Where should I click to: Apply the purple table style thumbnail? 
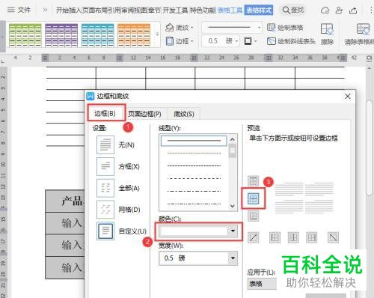(x=61, y=35)
